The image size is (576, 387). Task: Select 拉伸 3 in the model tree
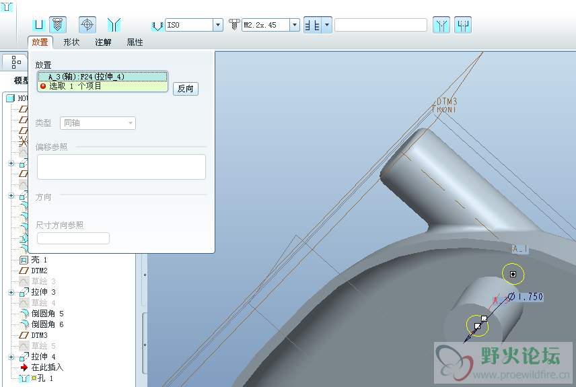(43, 292)
